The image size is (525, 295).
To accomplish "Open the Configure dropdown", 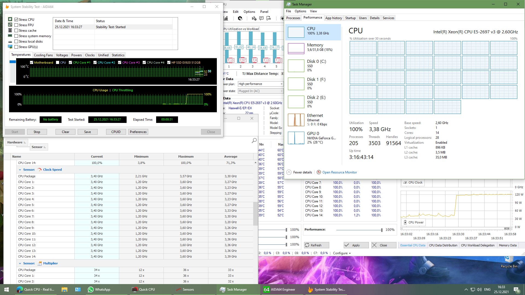I will [x=342, y=253].
